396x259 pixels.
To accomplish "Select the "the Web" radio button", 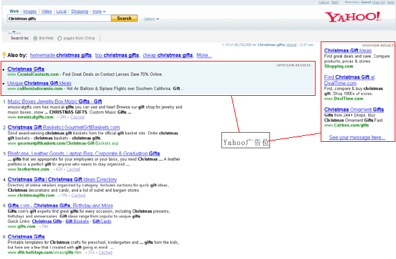I will click(34, 38).
